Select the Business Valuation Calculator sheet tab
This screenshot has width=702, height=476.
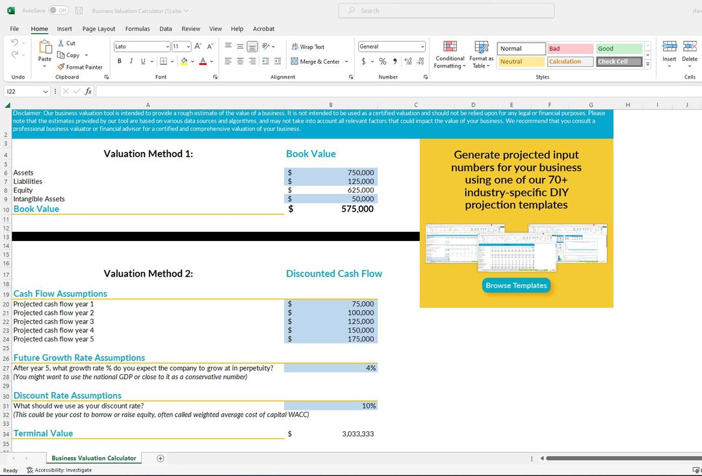pos(93,458)
